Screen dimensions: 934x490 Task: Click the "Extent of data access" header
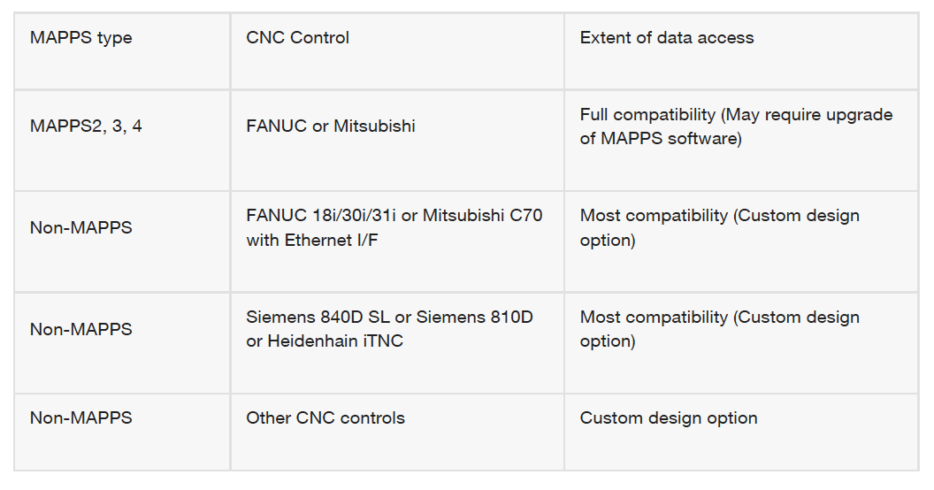[x=667, y=38]
